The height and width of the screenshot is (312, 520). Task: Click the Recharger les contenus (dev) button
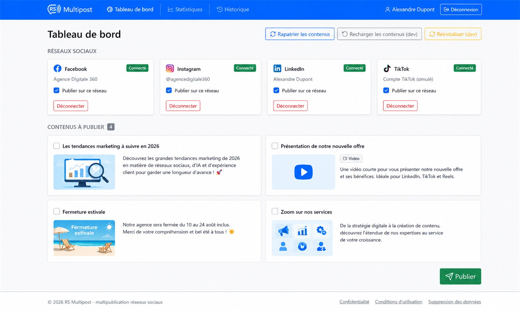(380, 34)
